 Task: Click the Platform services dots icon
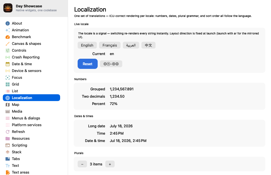pyautogui.click(x=8, y=125)
